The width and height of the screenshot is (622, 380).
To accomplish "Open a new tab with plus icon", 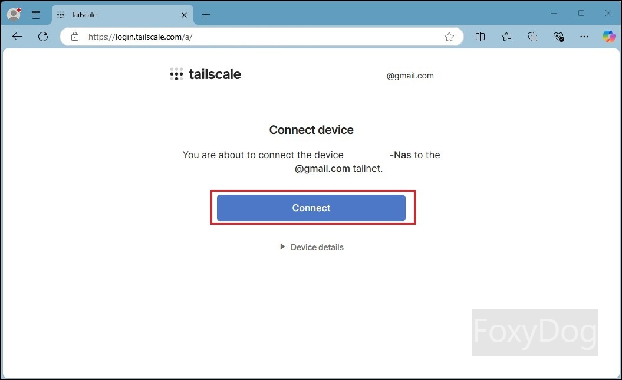I will [x=206, y=15].
